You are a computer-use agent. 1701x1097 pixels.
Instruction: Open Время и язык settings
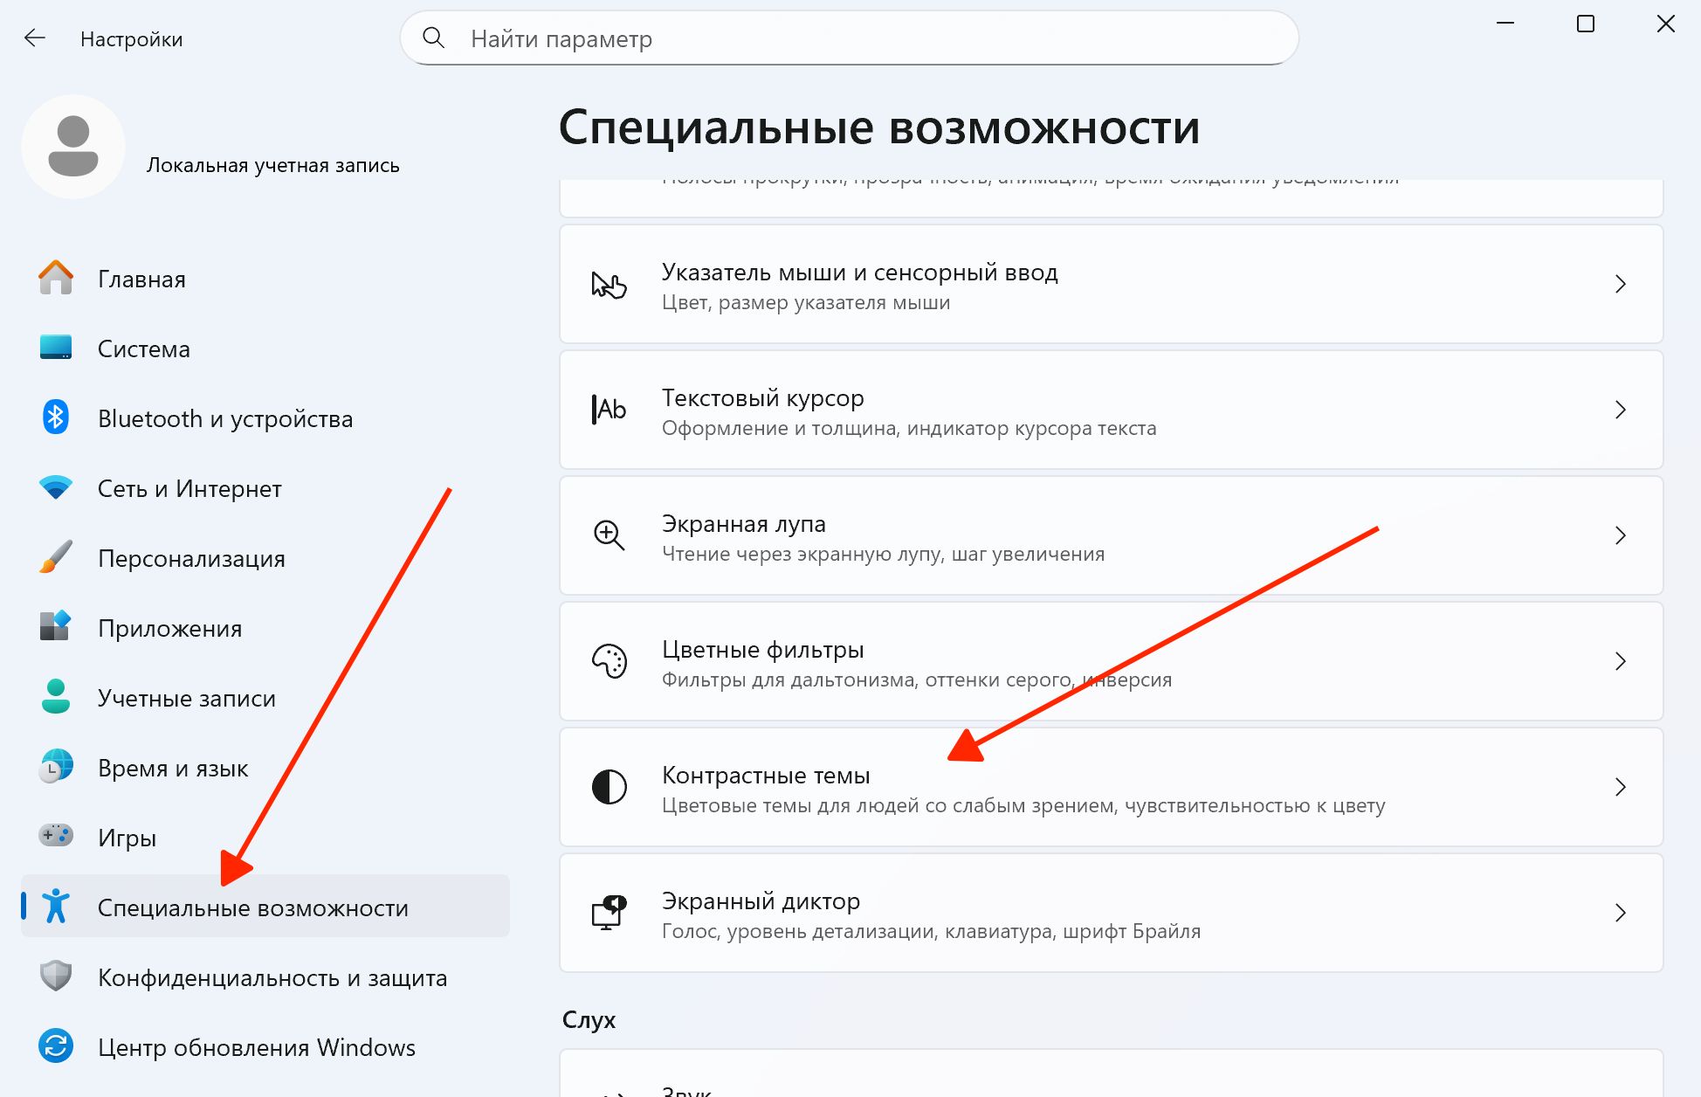click(x=173, y=768)
